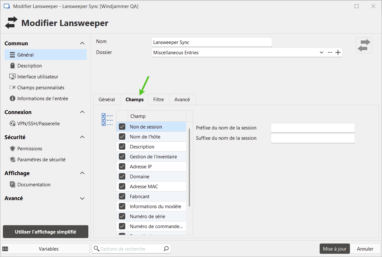Uncheck the Nom de l'hôte checkbox

pos(122,137)
